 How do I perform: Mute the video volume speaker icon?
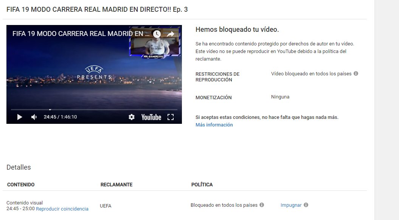[x=34, y=117]
